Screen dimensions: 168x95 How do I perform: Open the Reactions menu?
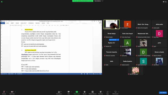101,92
